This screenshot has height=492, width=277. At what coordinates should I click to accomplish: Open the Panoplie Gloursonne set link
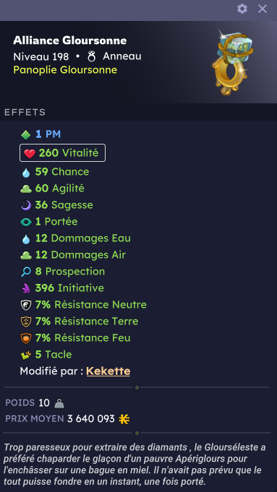pyautogui.click(x=65, y=69)
